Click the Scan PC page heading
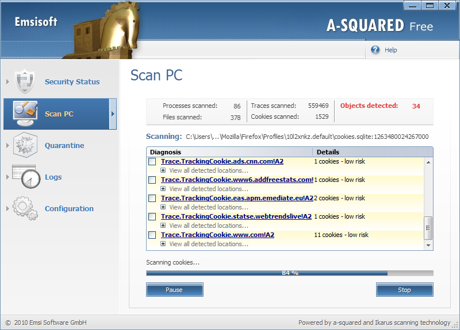Screen dimensions: 460x330 point(156,75)
